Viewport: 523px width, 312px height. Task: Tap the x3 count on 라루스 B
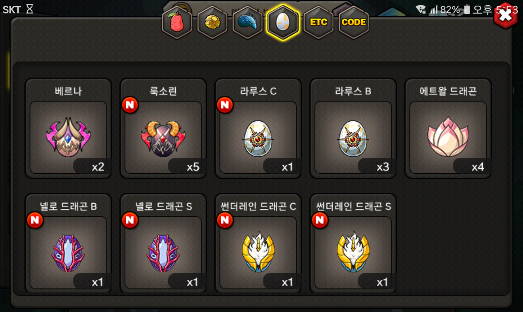click(x=382, y=166)
